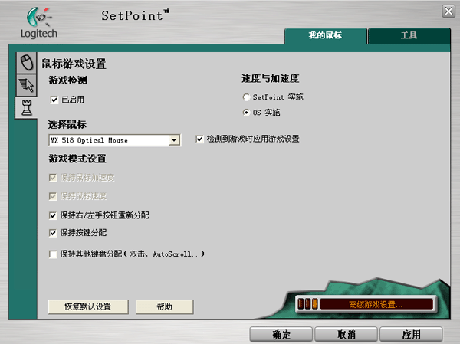
Task: Click the 游戏检测 section label
Action: 67,80
